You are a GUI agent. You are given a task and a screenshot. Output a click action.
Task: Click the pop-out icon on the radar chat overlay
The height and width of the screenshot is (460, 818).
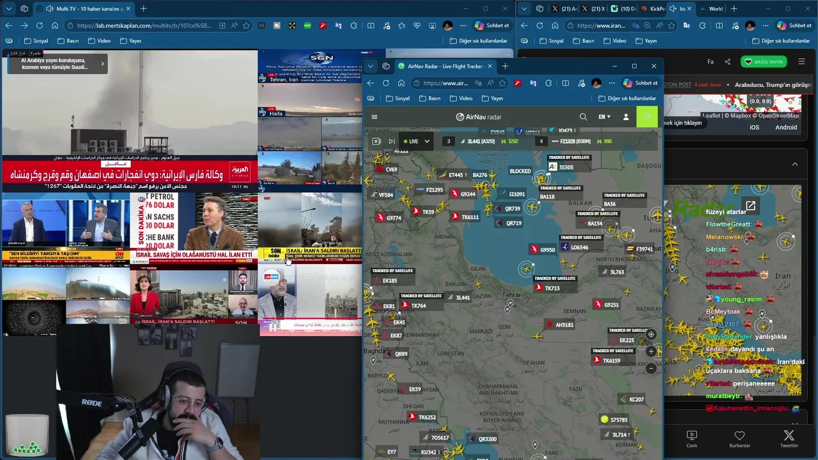(x=750, y=206)
